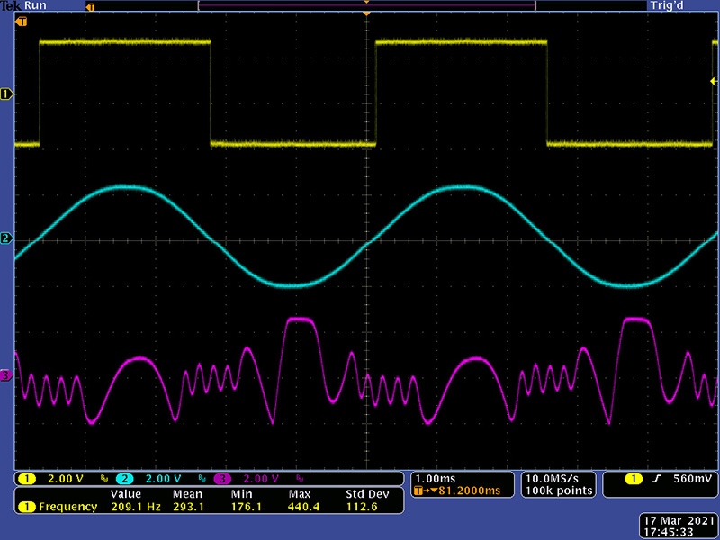Click the channel 2 ground marker

(x=7, y=238)
